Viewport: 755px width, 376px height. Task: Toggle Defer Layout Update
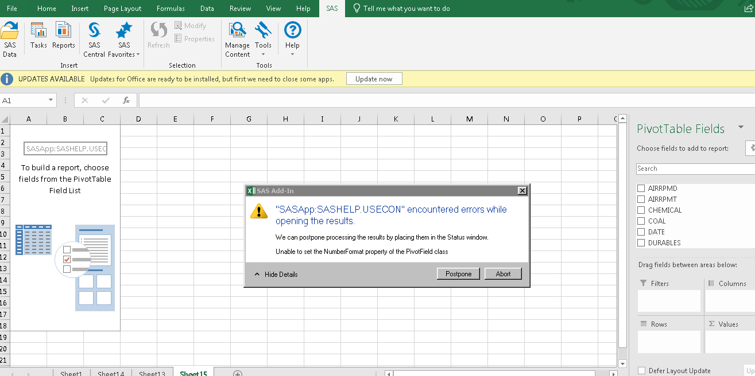[x=641, y=371]
